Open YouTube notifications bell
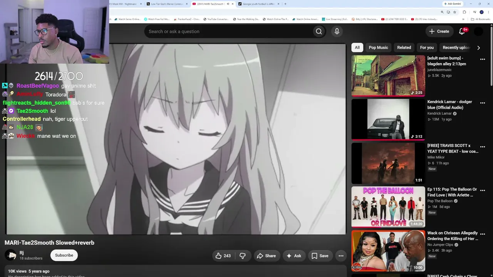493x277 pixels. 462,32
